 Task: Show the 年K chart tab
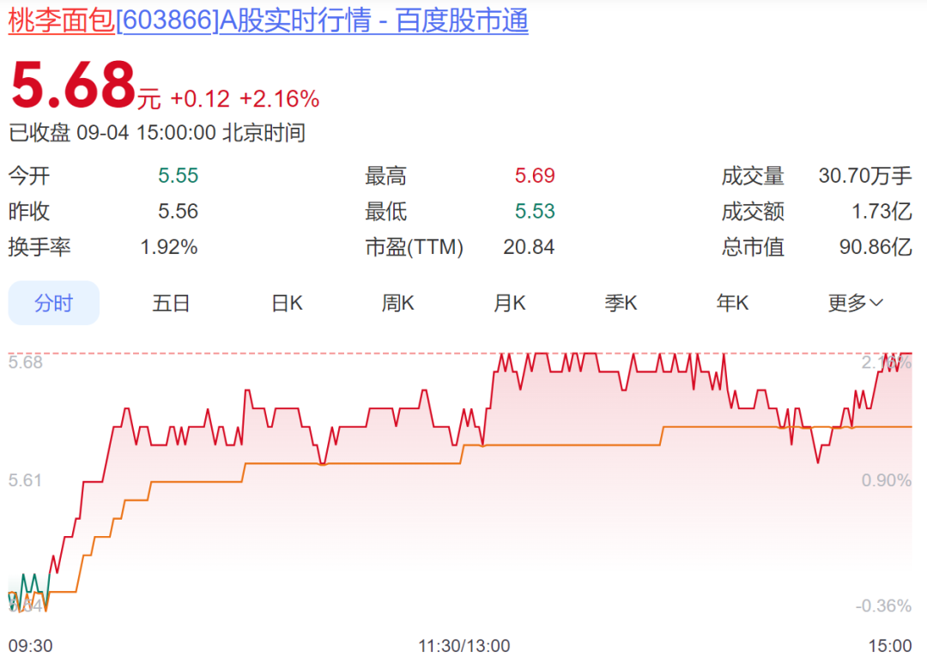[x=732, y=303]
